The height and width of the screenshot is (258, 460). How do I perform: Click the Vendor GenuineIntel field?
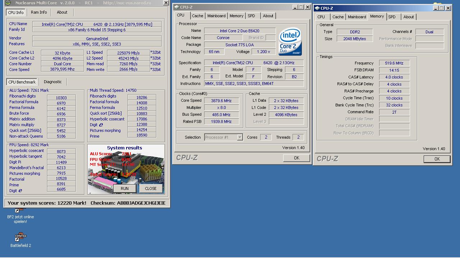pos(97,39)
